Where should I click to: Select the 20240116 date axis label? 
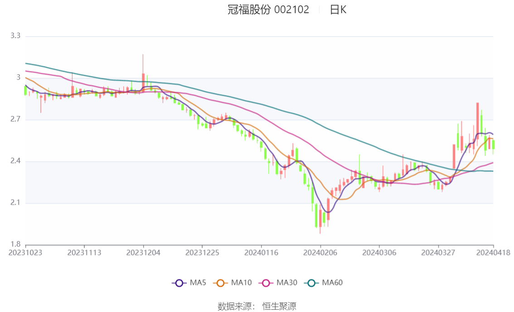261,253
